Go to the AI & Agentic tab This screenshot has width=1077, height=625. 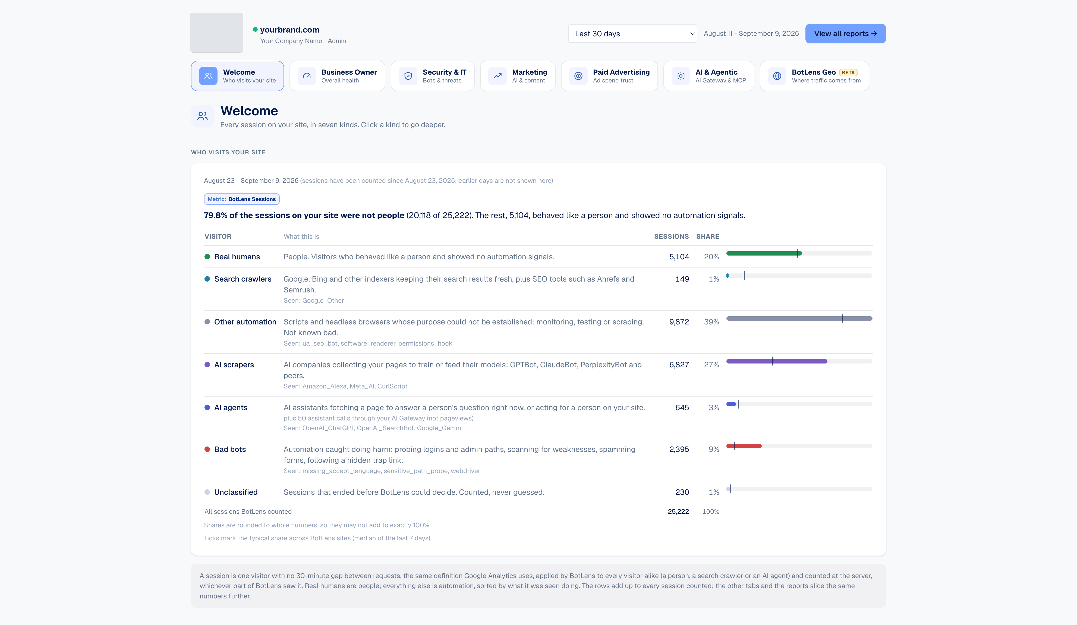tap(708, 76)
